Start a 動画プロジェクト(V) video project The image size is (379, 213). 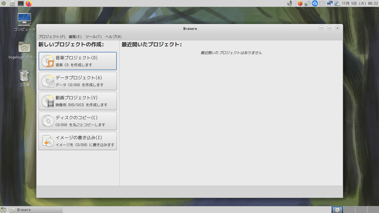pyautogui.click(x=78, y=101)
